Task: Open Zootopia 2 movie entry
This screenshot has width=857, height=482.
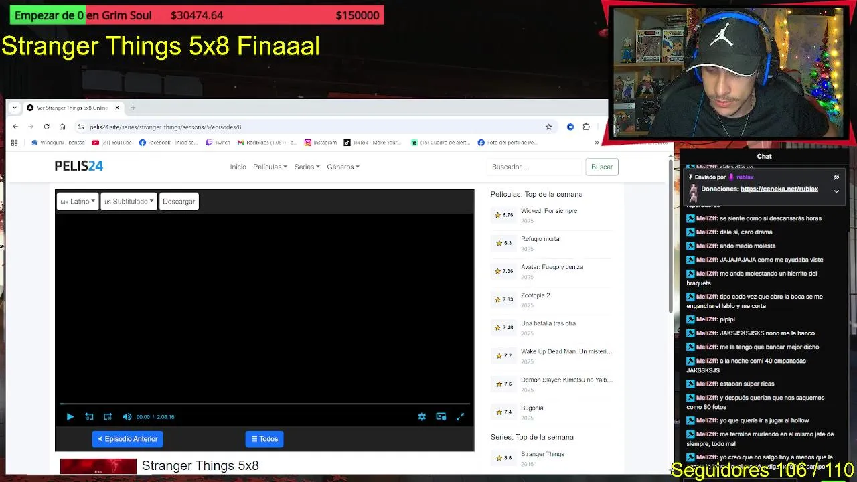Action: (x=535, y=295)
